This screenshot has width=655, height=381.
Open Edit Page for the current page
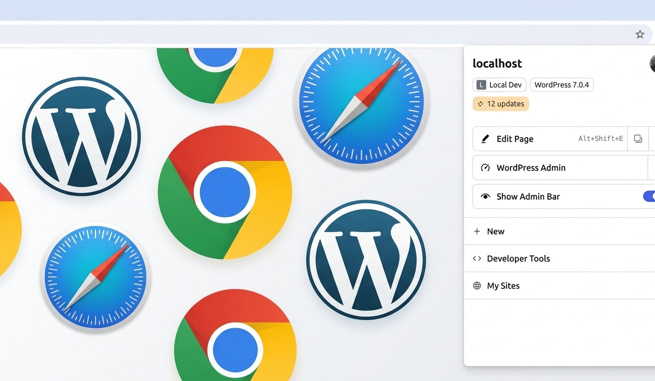pyautogui.click(x=550, y=139)
